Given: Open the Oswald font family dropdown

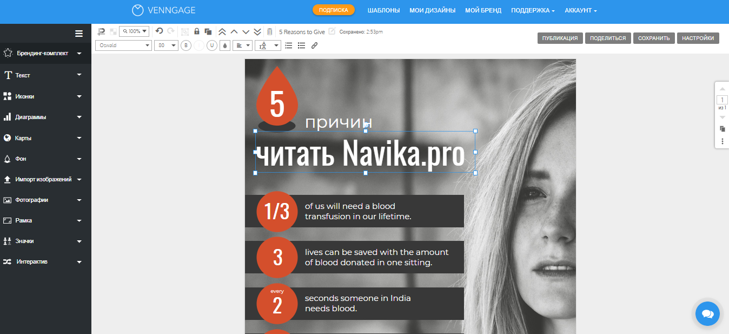Looking at the screenshot, I should (x=123, y=45).
